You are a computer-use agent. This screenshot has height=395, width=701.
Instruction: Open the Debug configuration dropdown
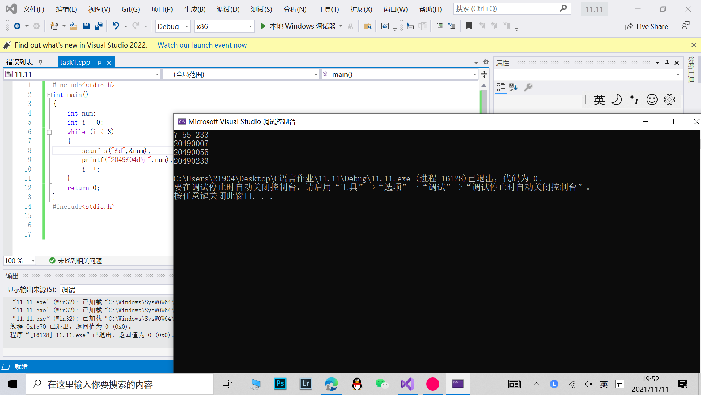click(173, 26)
